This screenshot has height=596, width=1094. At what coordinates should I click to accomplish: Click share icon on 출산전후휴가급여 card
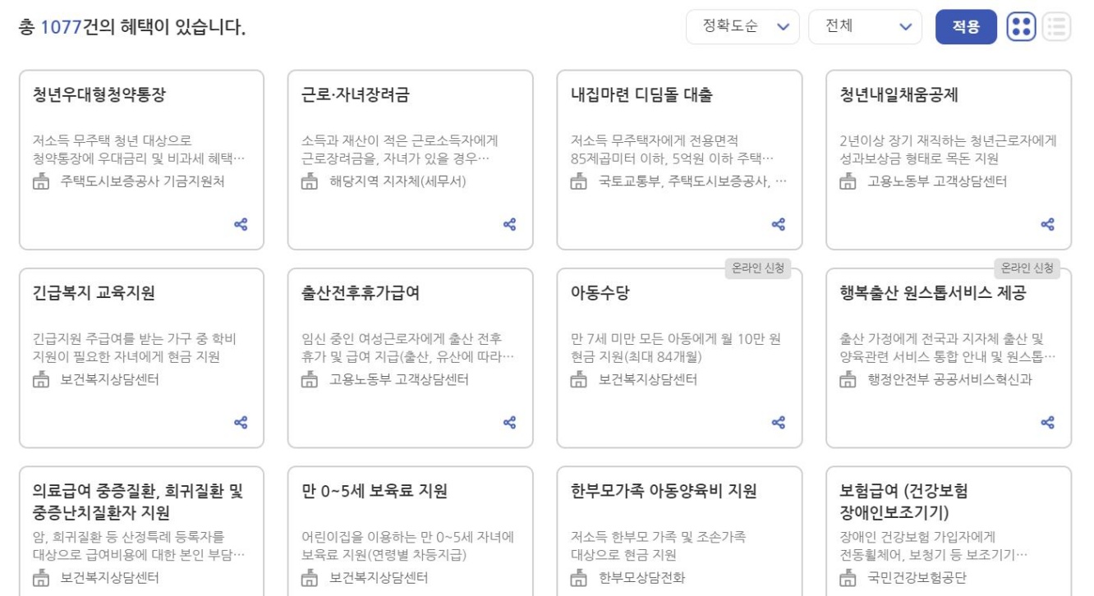509,423
